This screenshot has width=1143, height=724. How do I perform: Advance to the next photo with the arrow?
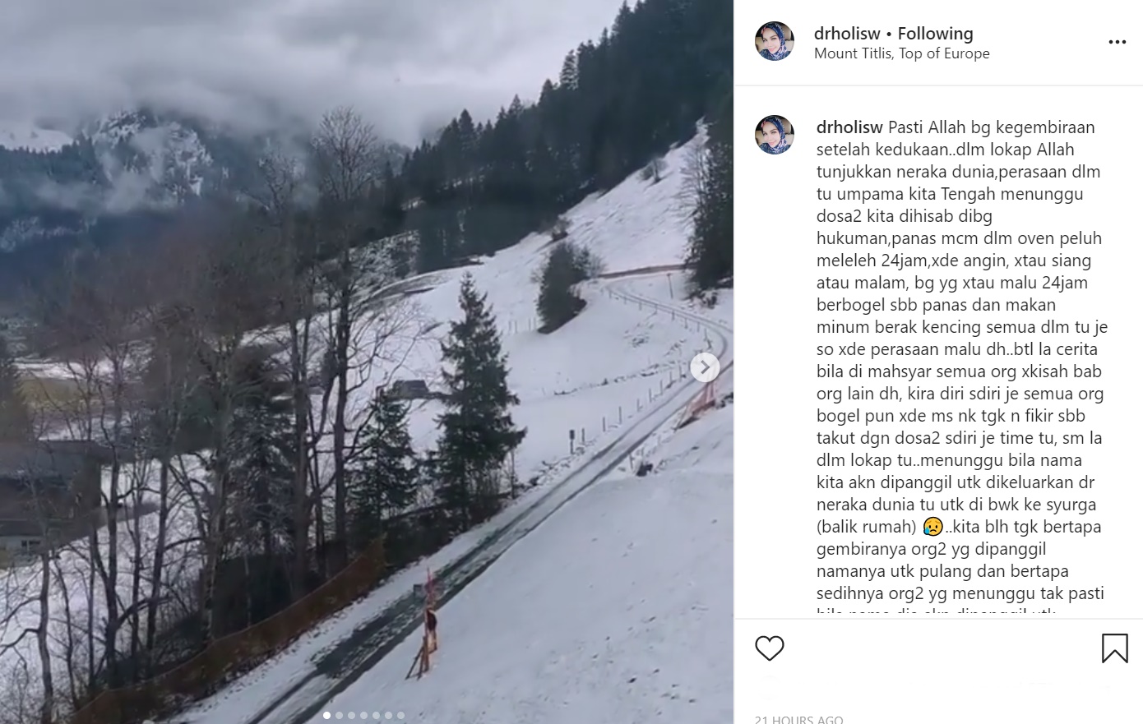click(x=705, y=367)
